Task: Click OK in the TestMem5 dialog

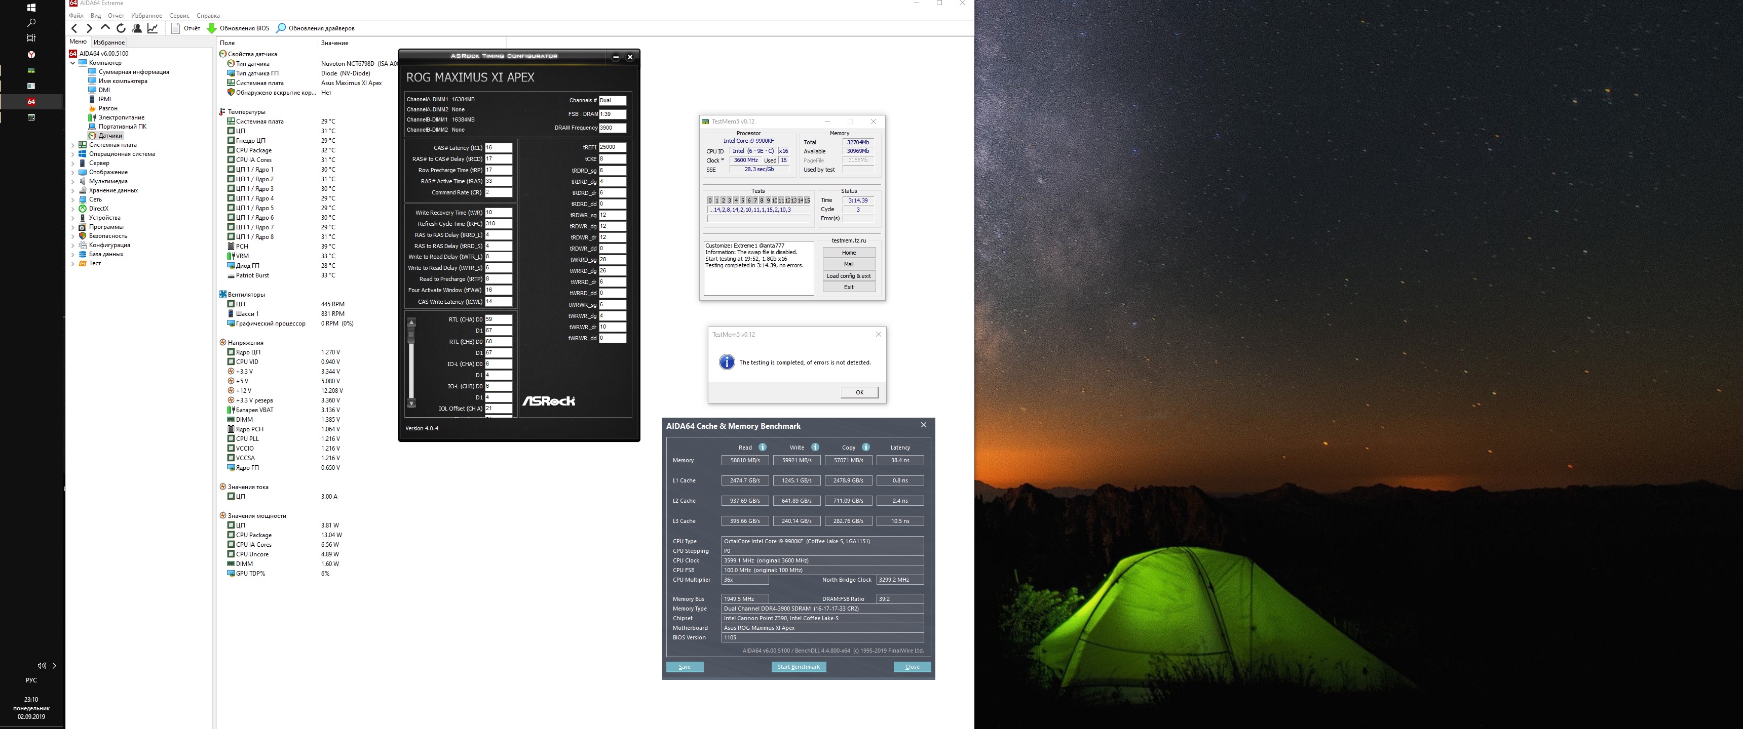Action: [859, 392]
